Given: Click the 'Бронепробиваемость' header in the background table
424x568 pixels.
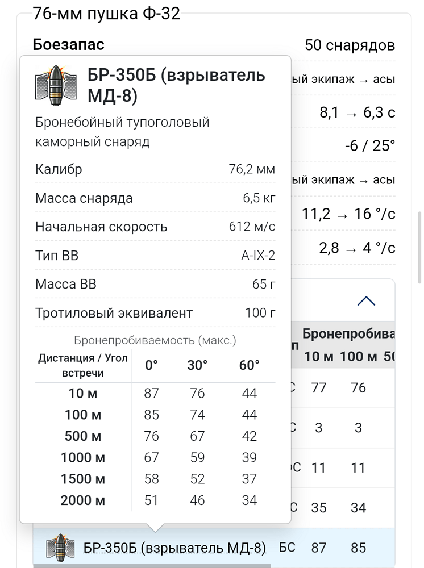Looking at the screenshot, I should point(348,333).
